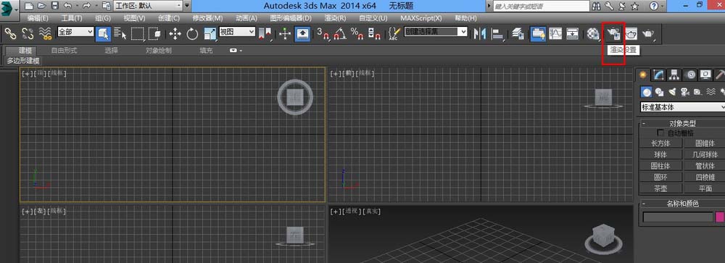Toggle the Percent Snap button

[x=357, y=33]
